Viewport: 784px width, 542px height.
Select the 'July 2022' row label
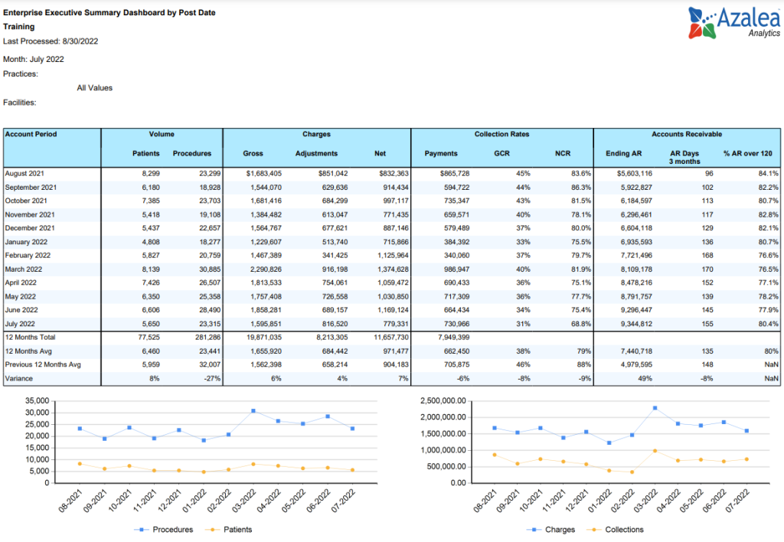point(20,324)
